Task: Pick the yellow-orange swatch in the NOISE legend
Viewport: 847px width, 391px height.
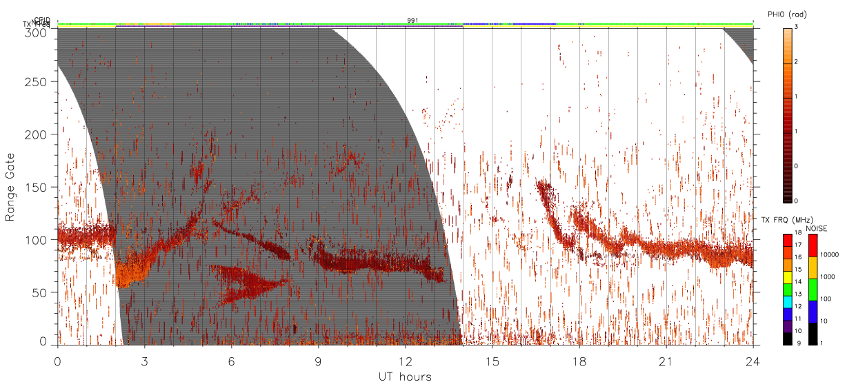Action: tap(813, 268)
